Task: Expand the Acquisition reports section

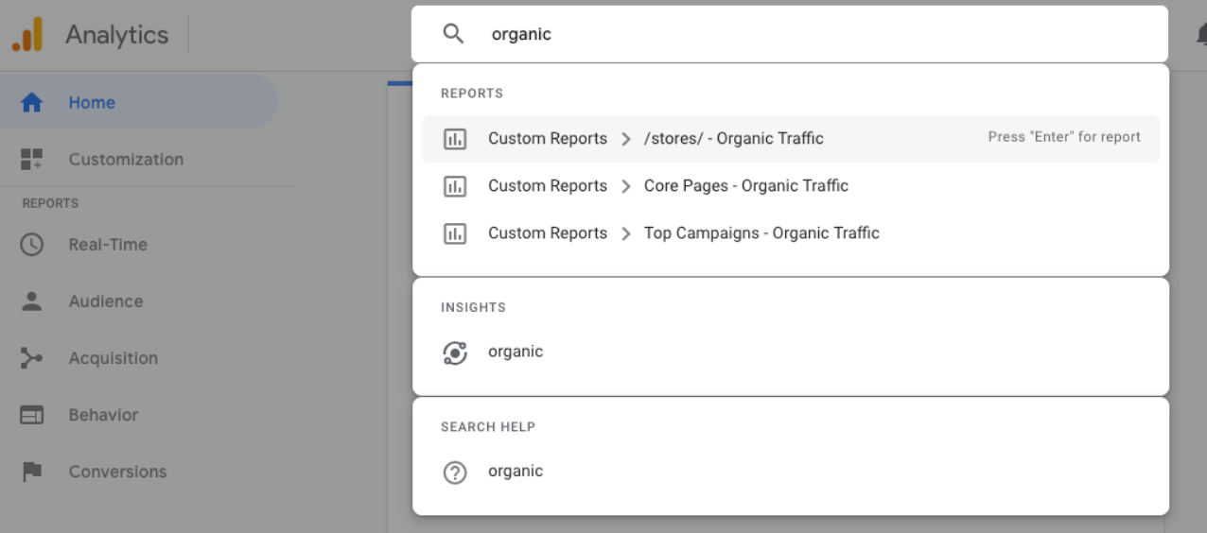Action: pos(114,358)
